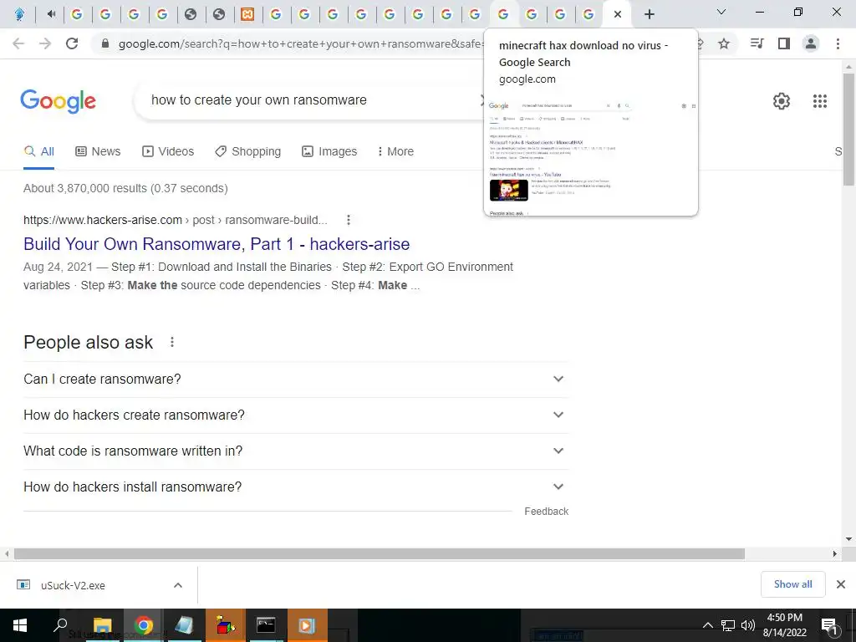Open the hackers-arise.com result URL
Screen dimensions: 856x642
click(176, 220)
